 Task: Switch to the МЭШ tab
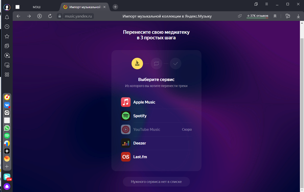(x=36, y=7)
